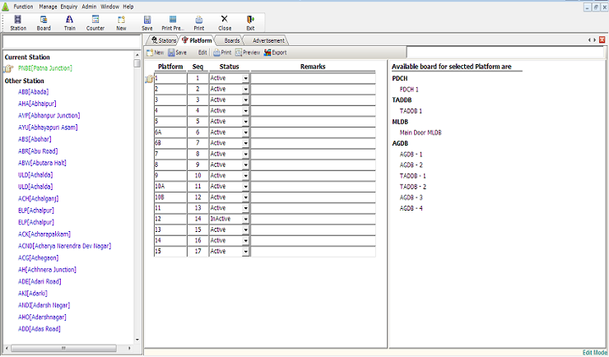Click the Station toolbar icon
Screen dimensions: 609x357
click(18, 21)
